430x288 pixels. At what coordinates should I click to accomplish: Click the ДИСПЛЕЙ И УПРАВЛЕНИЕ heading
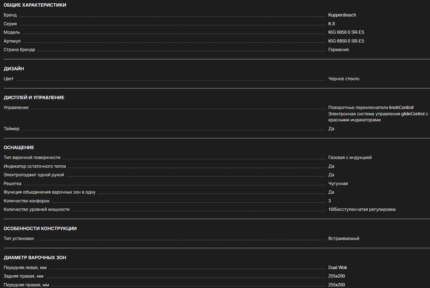[34, 98]
